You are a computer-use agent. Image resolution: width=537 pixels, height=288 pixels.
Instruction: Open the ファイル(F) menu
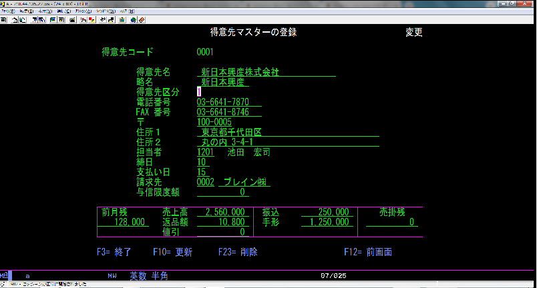pyautogui.click(x=8, y=11)
